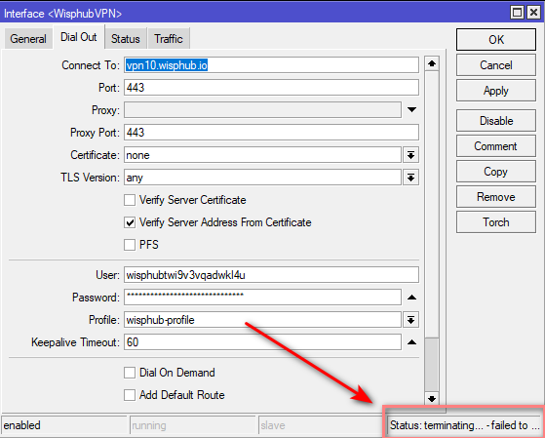Click the 'running' status bar entry
545x438 pixels.
[193, 425]
